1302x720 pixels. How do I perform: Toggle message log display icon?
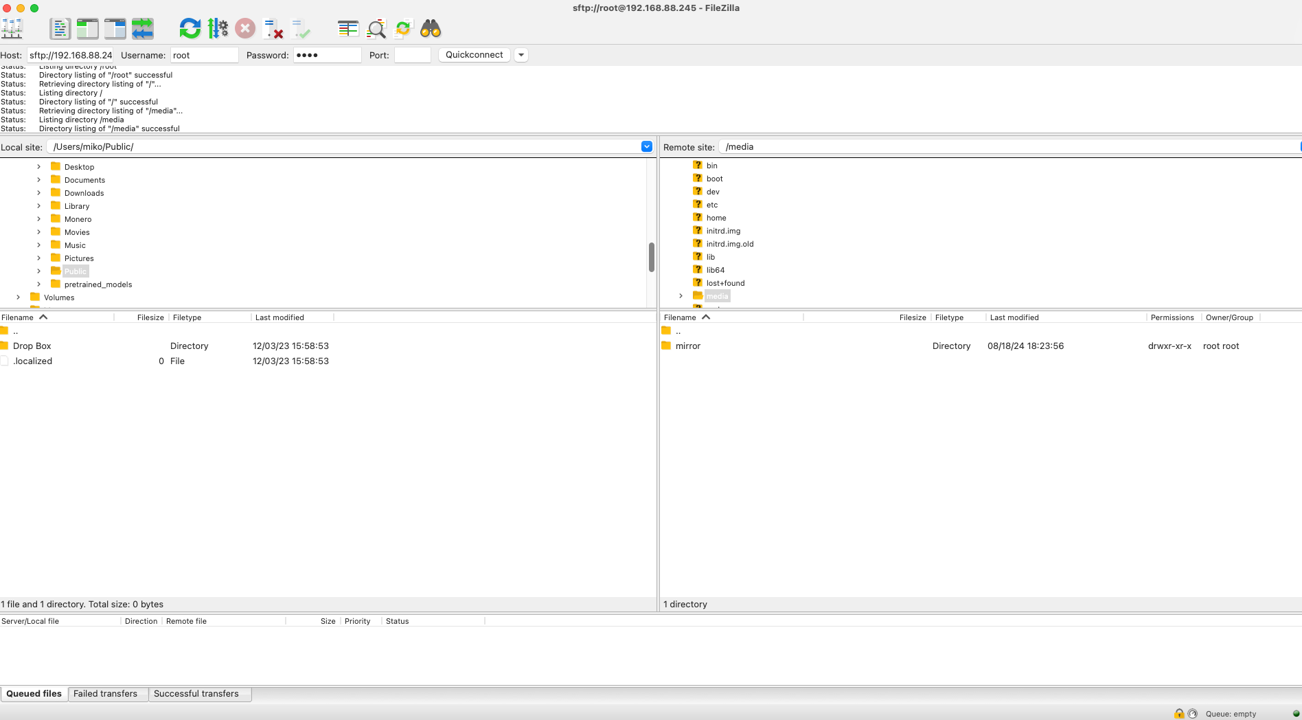60,29
